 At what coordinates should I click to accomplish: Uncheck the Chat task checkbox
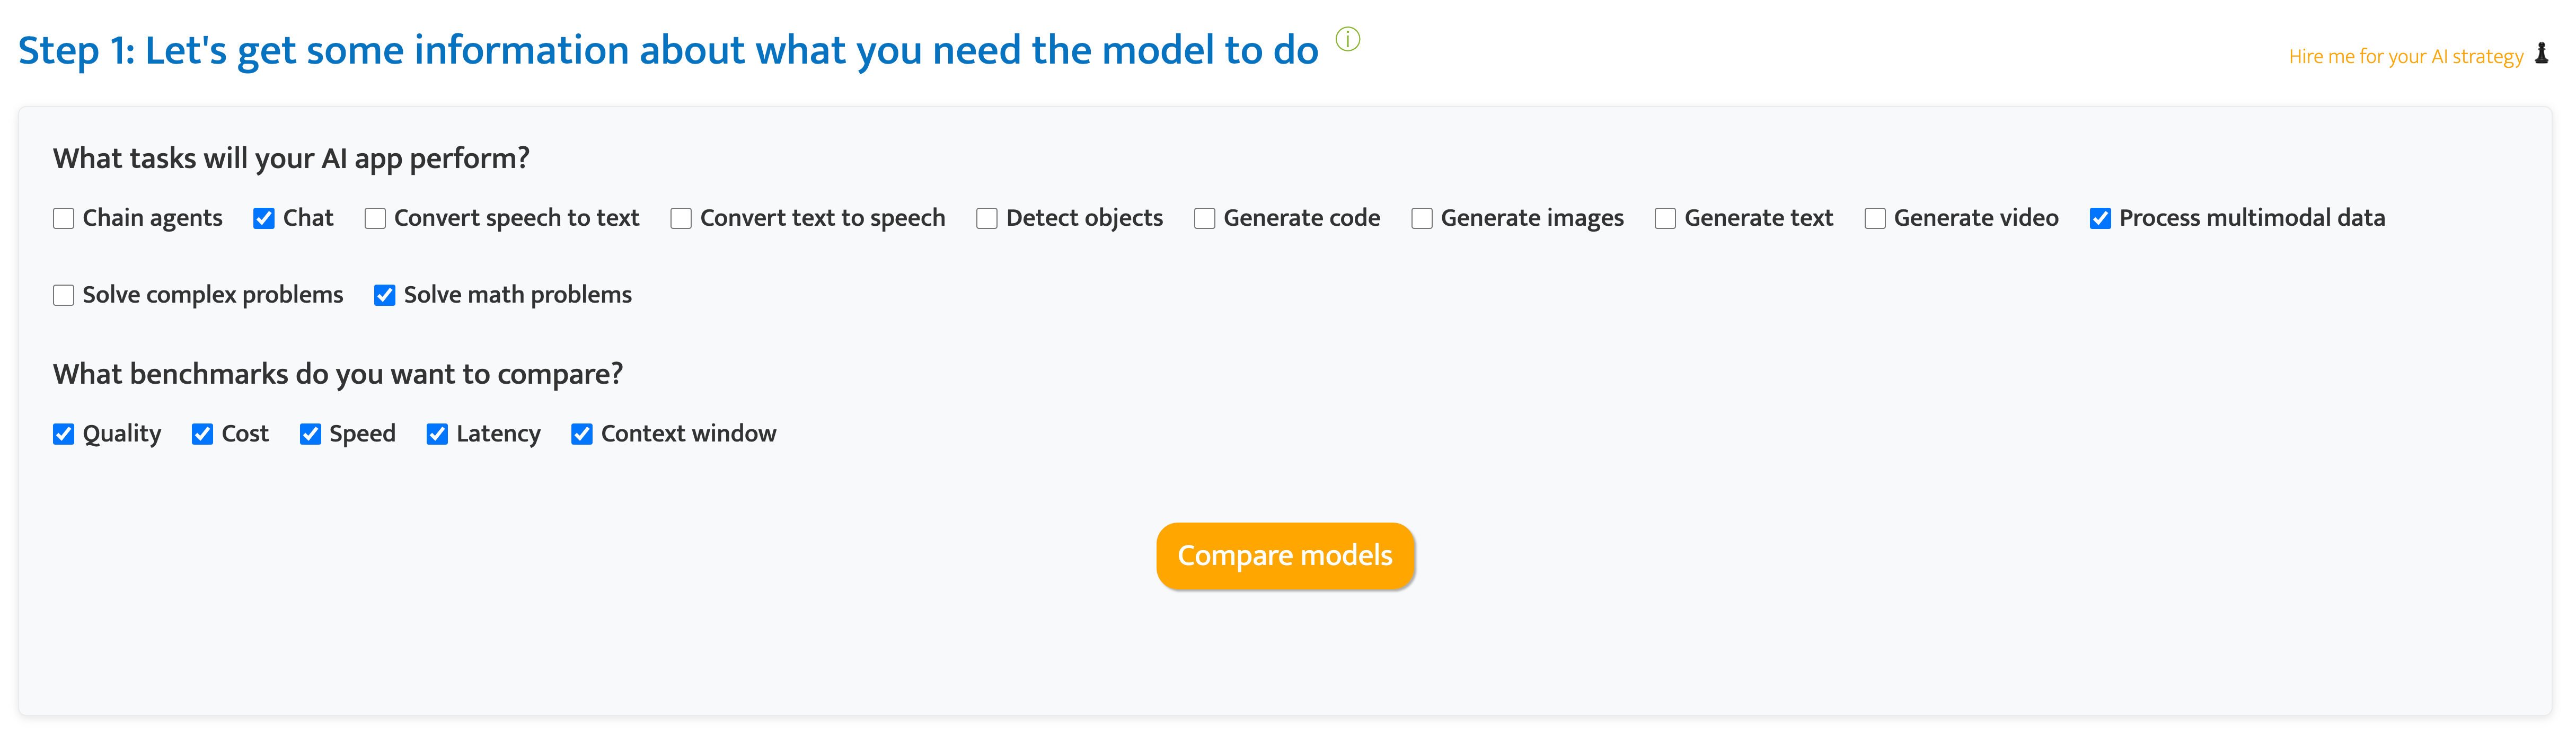264,218
